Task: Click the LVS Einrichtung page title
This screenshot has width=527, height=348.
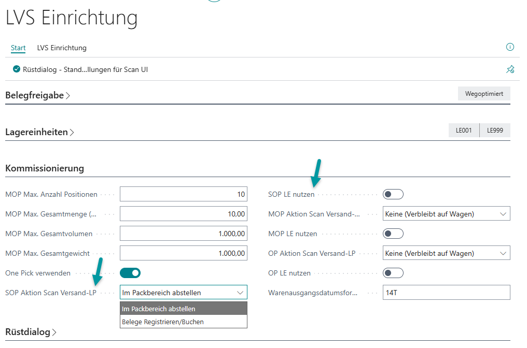Action: [72, 18]
